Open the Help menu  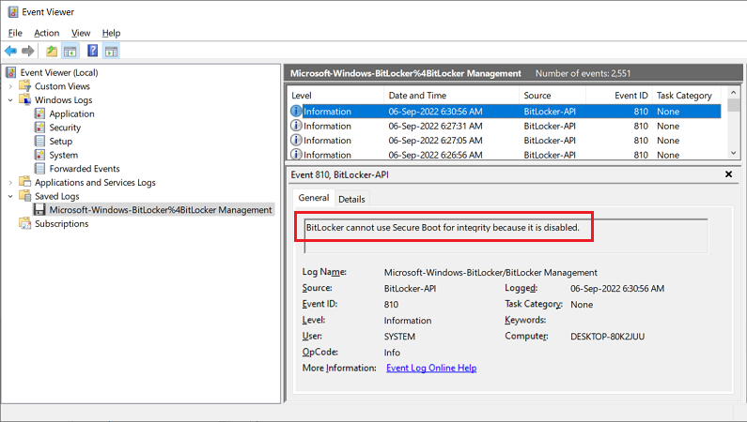tap(111, 33)
